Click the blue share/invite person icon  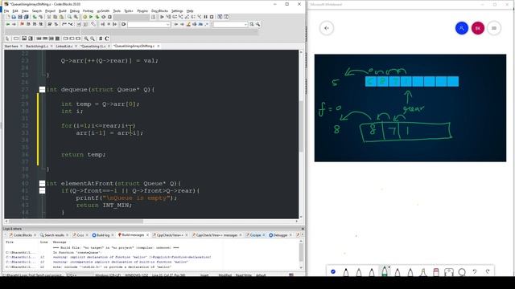pos(461,28)
